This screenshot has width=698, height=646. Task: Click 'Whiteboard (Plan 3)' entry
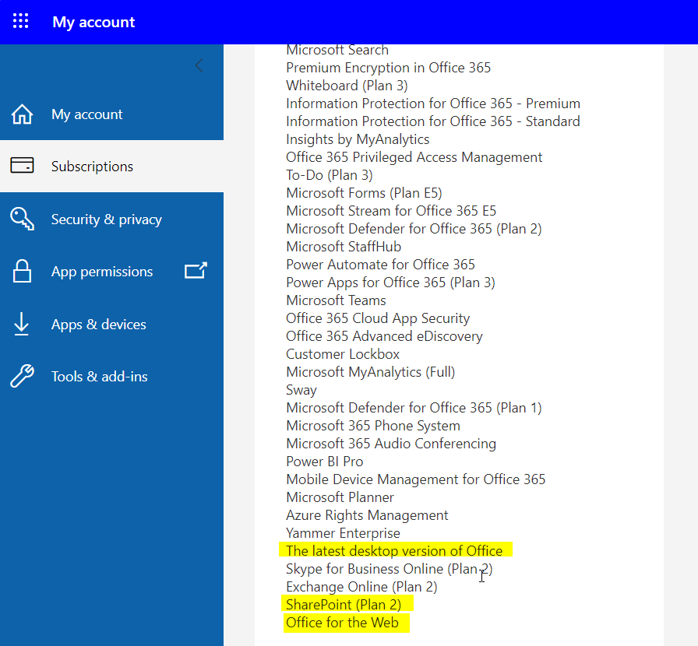(x=347, y=86)
